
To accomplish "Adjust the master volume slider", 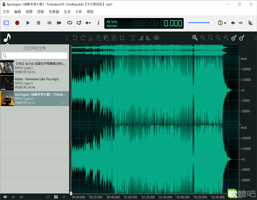I will pyautogui.click(x=201, y=23).
